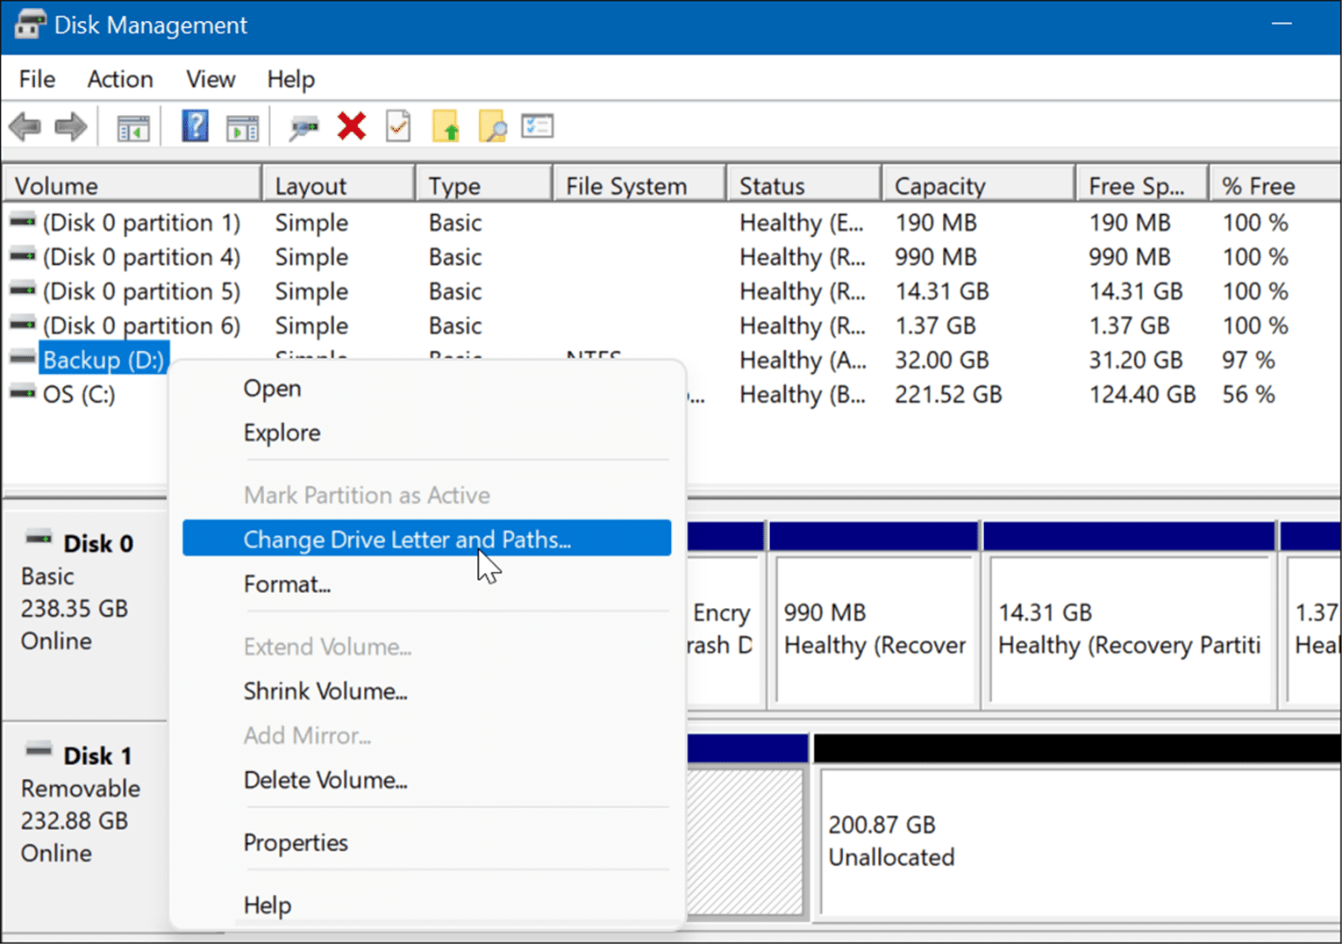Select the OS (C:) volume
1342x944 pixels.
click(x=86, y=394)
